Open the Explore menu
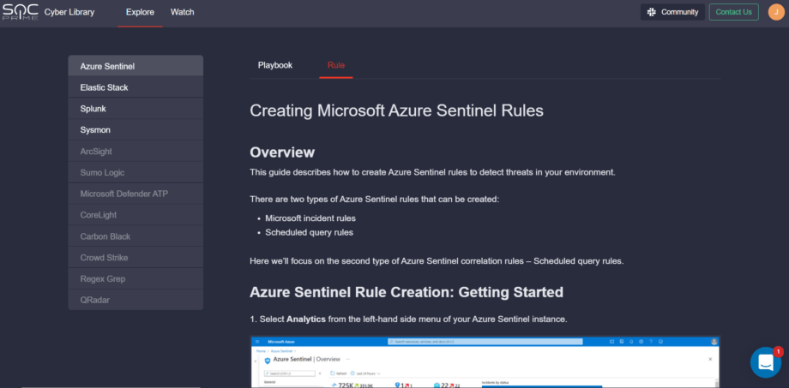The height and width of the screenshot is (388, 789). (x=140, y=12)
